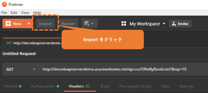Click the Invite button
208x93 pixels.
point(180,24)
